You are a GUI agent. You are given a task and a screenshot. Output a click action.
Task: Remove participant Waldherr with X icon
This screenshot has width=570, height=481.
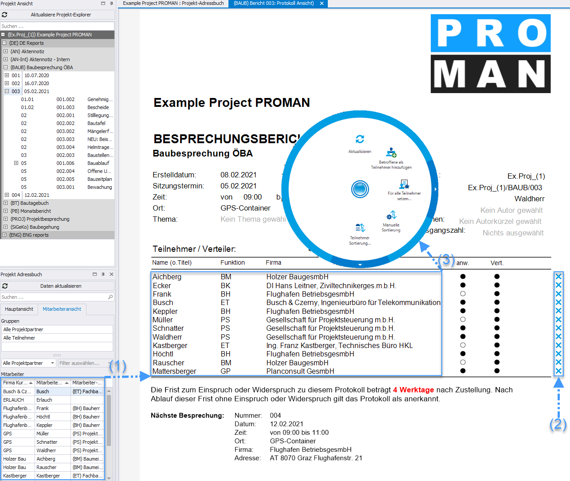(x=558, y=336)
